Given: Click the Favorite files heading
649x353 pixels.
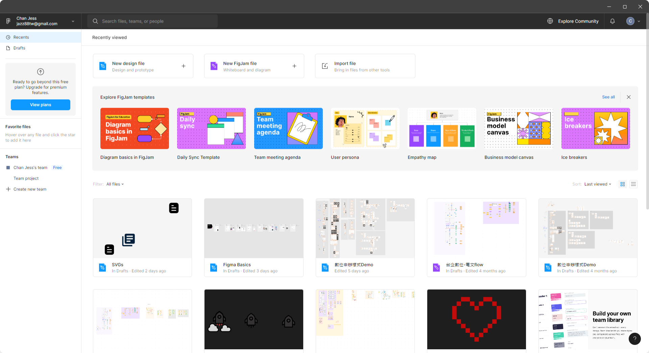Looking at the screenshot, I should [18, 127].
